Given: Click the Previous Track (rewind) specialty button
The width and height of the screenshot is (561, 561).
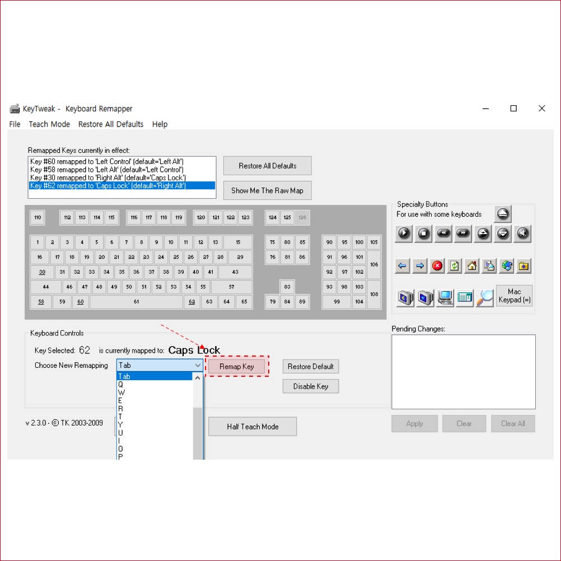Looking at the screenshot, I should (443, 233).
